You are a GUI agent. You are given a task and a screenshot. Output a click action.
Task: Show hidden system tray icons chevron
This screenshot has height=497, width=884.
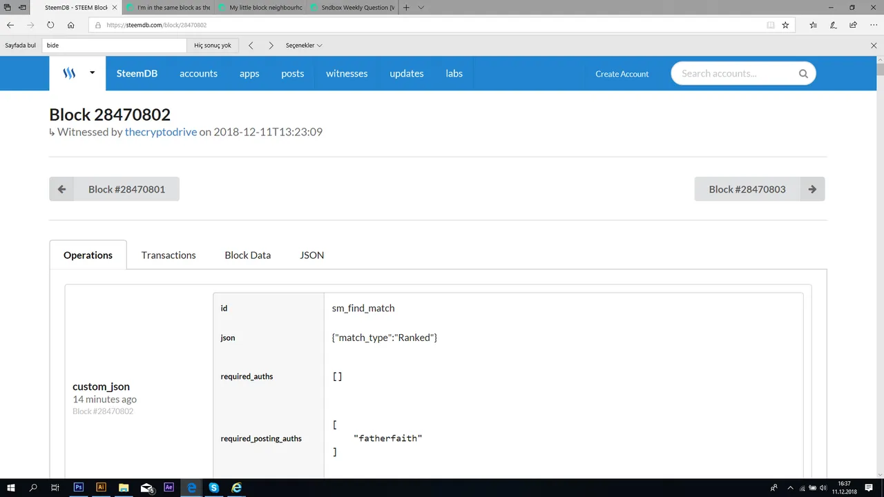tap(789, 487)
